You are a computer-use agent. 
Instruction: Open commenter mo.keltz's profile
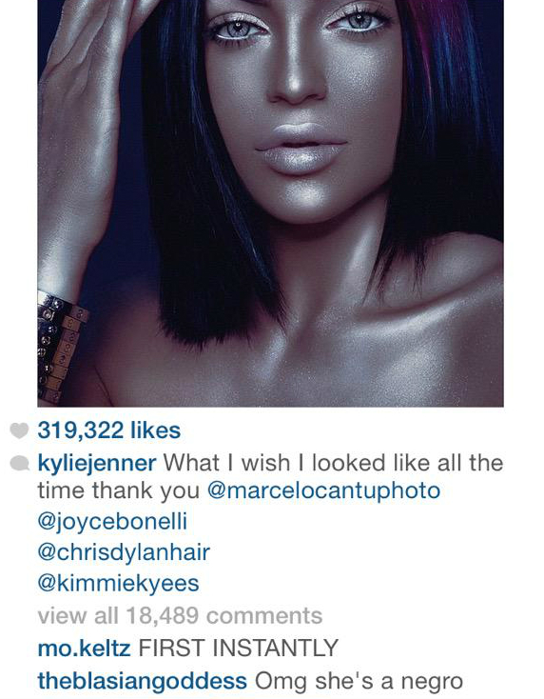tap(84, 648)
